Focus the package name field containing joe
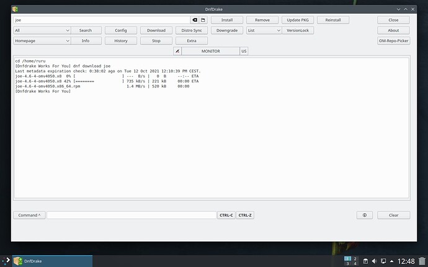428x267 pixels. 102,20
